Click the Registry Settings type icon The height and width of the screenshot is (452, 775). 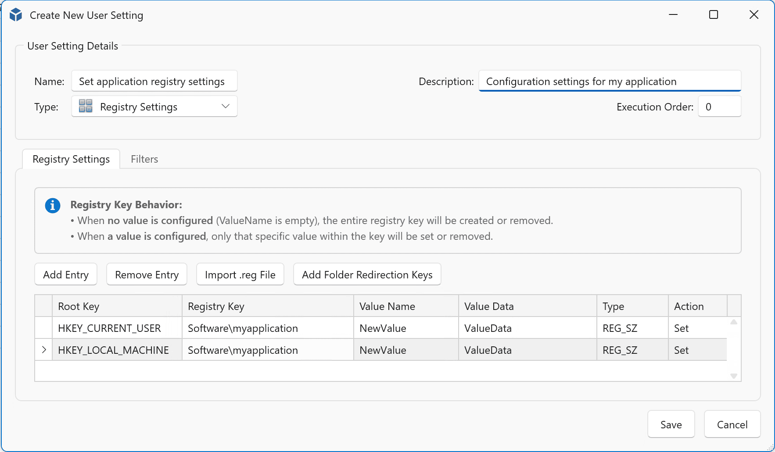(86, 107)
